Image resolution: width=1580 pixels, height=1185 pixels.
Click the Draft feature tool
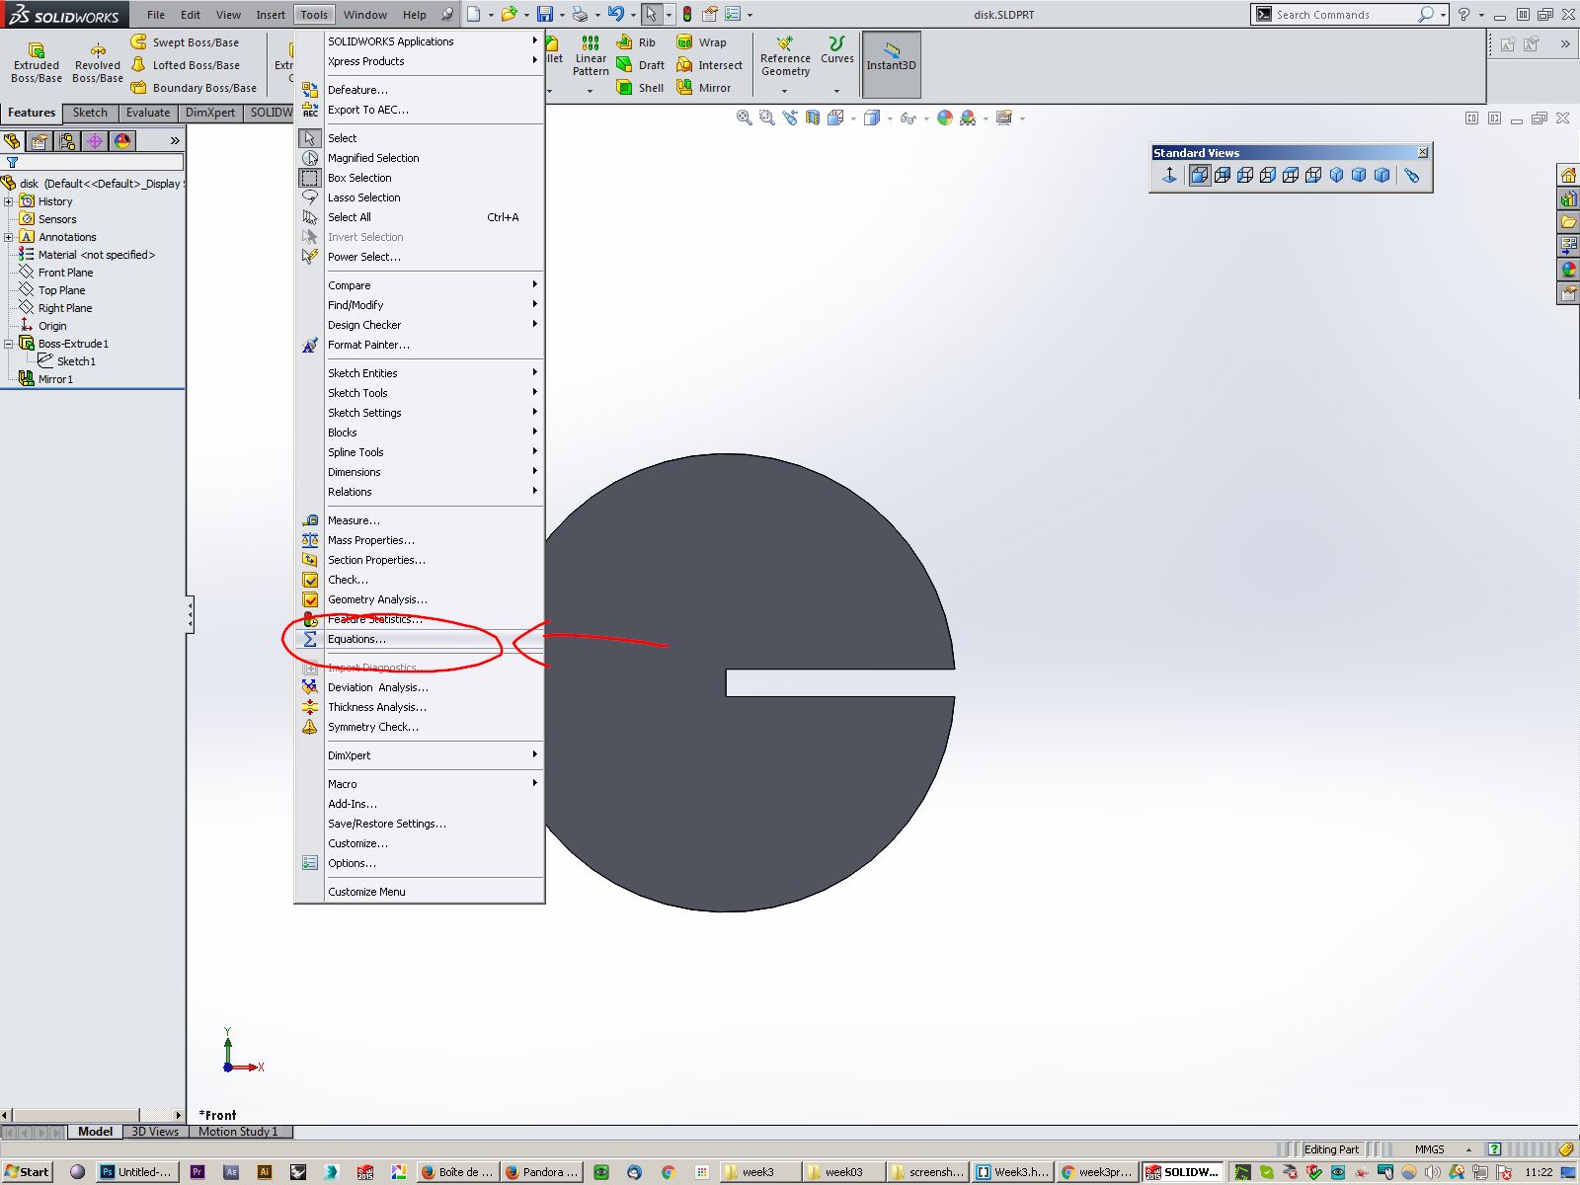[640, 65]
